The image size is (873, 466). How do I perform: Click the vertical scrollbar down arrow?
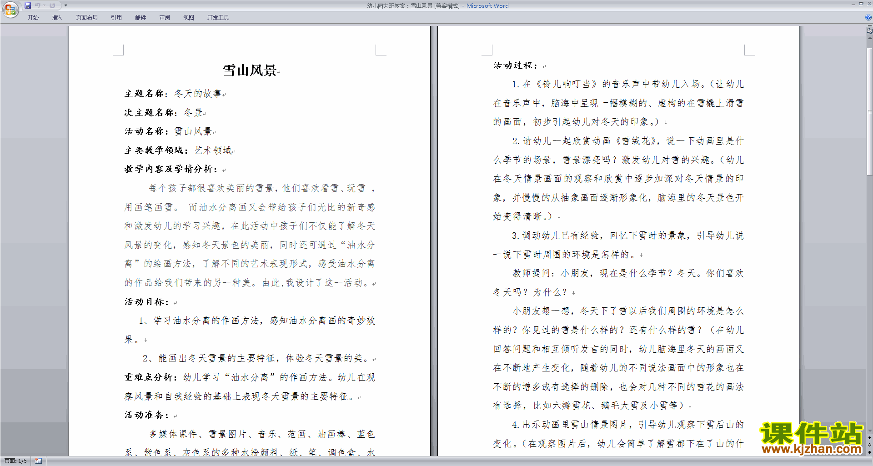point(869,431)
